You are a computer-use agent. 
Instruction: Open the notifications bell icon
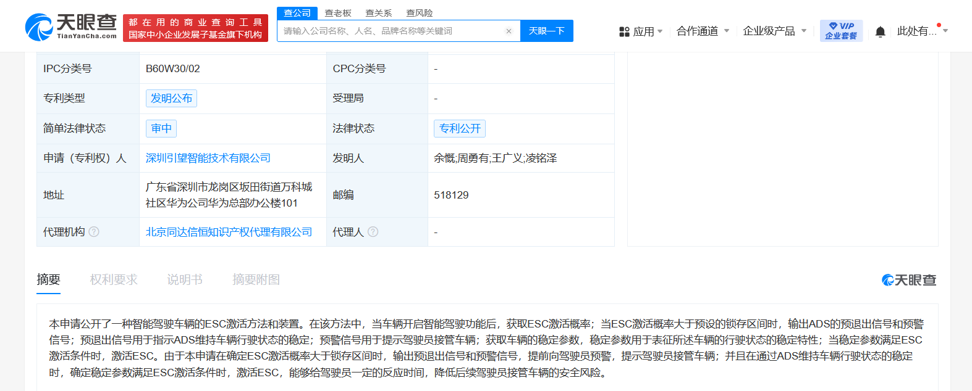(x=881, y=31)
